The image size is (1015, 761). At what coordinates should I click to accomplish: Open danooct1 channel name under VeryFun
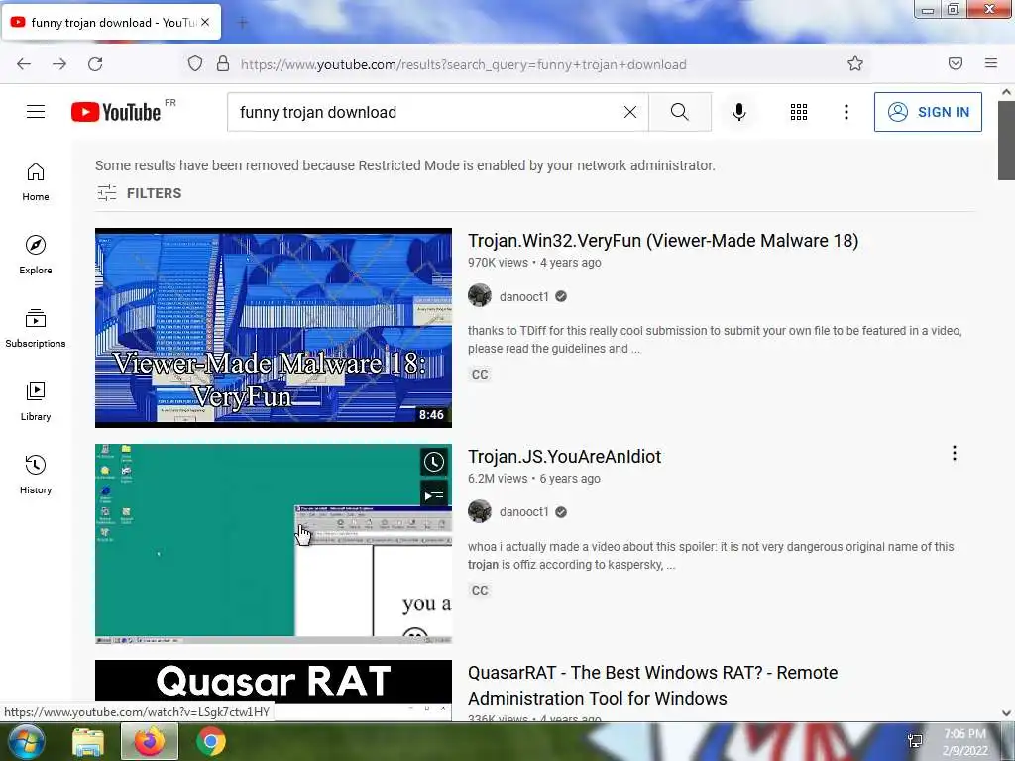coord(523,296)
